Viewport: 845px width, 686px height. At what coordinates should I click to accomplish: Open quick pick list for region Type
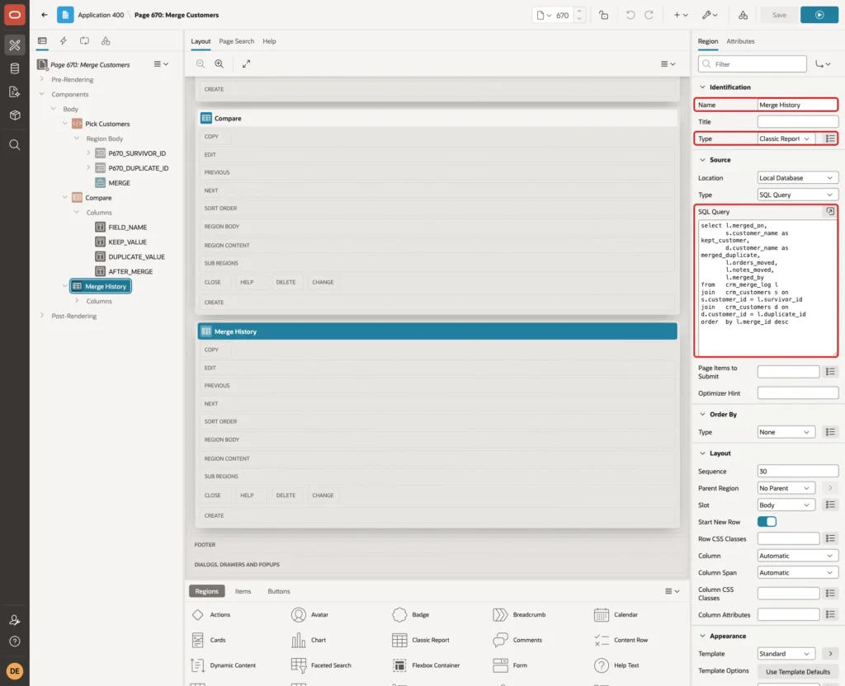tap(830, 139)
